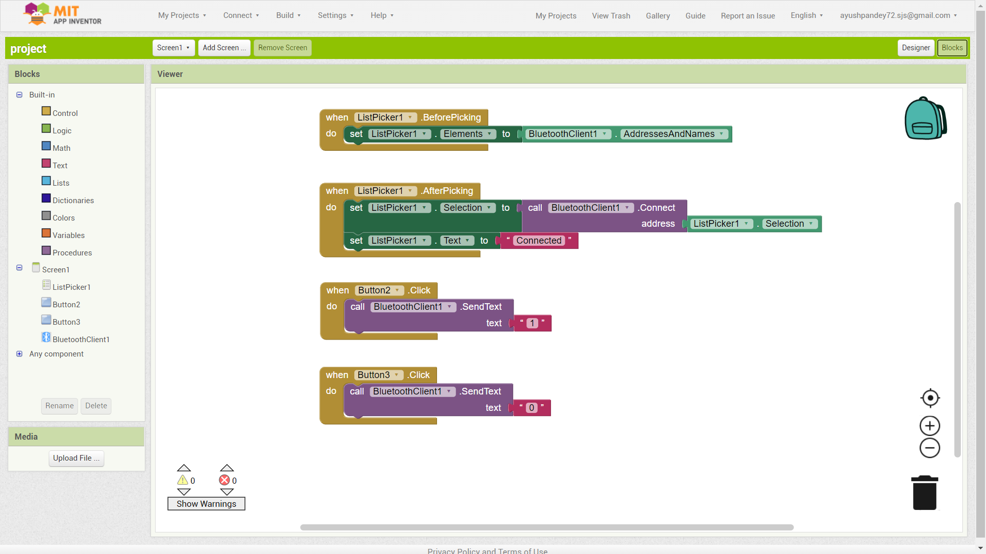This screenshot has width=986, height=554.
Task: Select the BluetoothClient1 component
Action: coord(81,340)
